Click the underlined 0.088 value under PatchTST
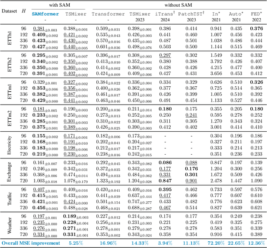This screenshot has width=267, height=248. (191, 163)
